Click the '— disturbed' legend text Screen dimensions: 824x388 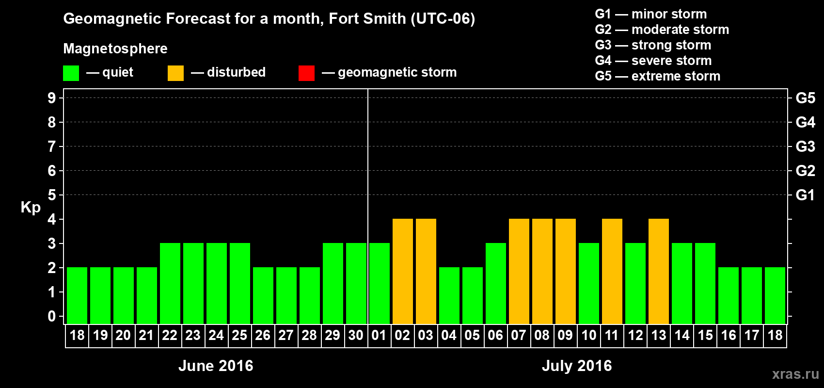[228, 72]
